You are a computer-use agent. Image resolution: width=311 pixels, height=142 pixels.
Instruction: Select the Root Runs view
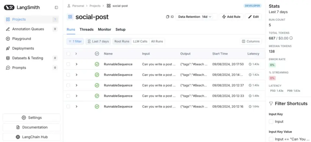[x=122, y=41]
